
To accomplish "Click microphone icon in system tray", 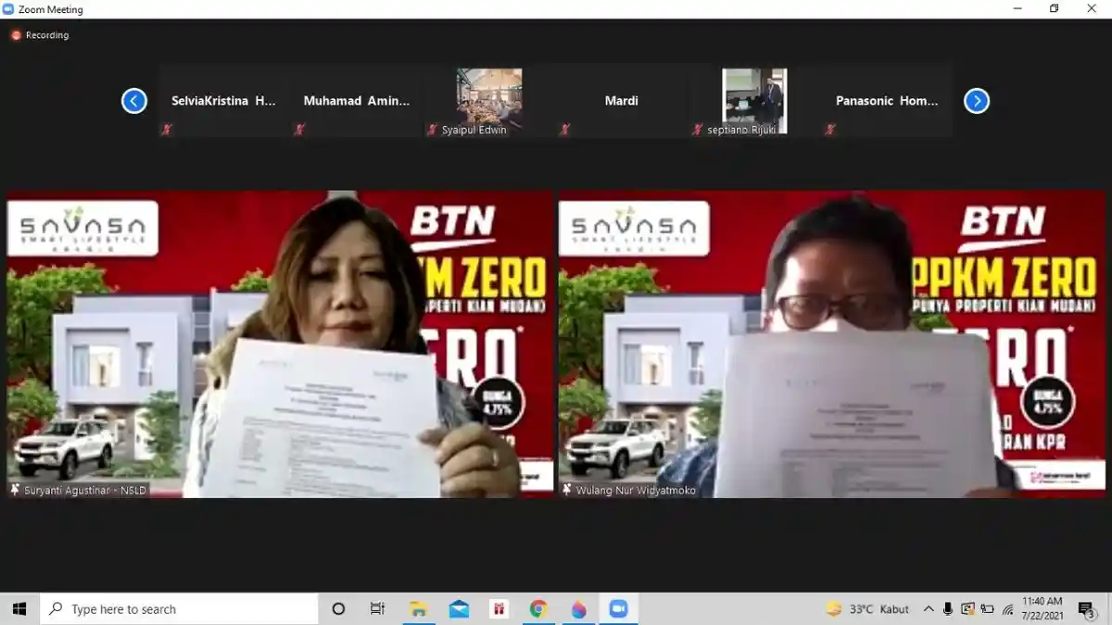I will 948,608.
